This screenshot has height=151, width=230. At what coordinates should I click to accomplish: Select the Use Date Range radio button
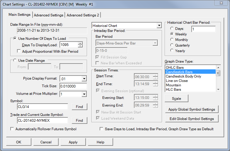(15, 60)
